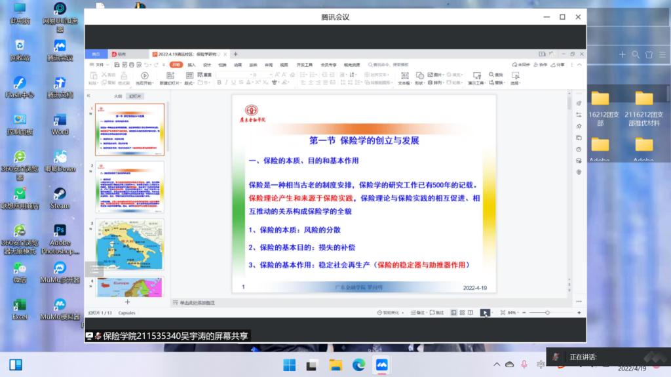Open the Start (开始) ribbon tab

point(176,65)
